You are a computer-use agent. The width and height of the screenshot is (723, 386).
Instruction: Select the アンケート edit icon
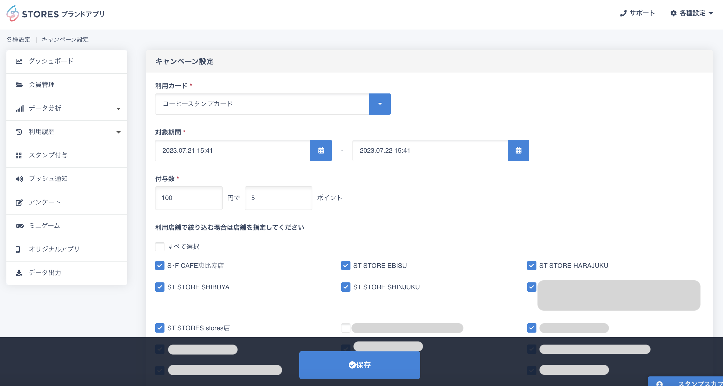19,202
